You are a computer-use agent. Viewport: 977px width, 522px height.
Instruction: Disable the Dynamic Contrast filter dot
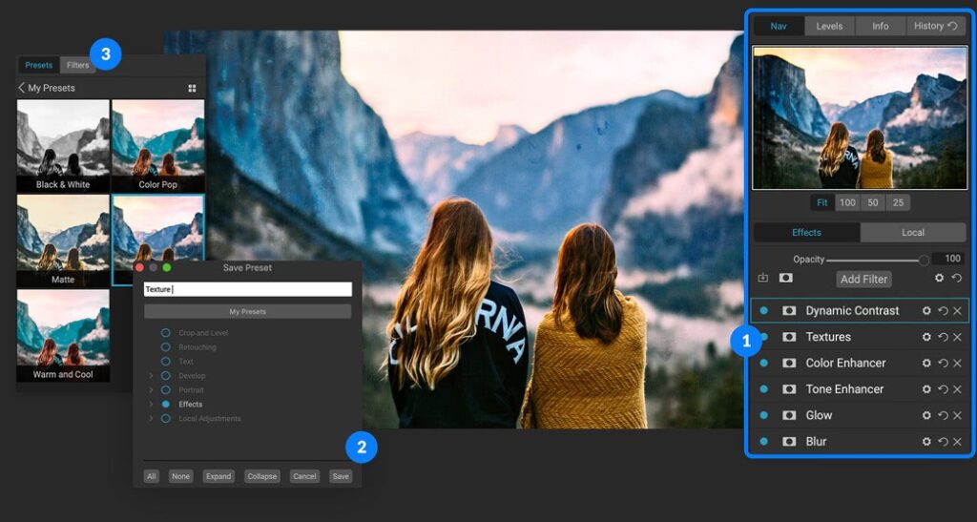click(x=764, y=311)
